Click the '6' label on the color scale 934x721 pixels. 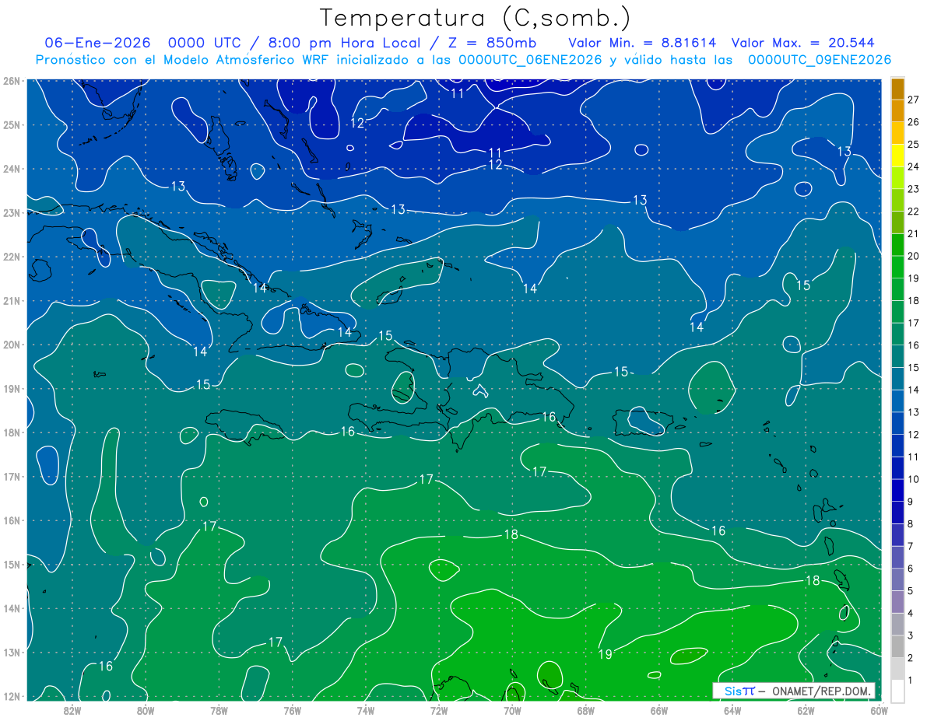[911, 569]
